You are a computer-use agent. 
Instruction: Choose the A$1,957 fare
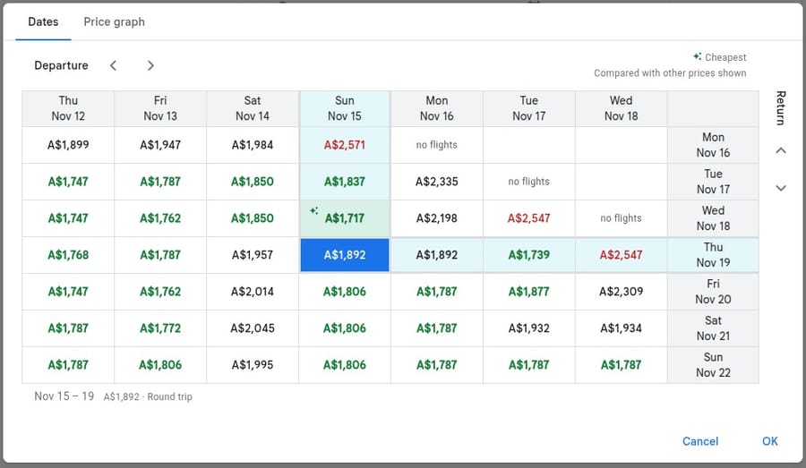click(253, 255)
